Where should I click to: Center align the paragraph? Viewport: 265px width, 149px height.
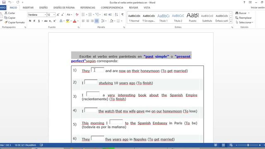[88, 21]
